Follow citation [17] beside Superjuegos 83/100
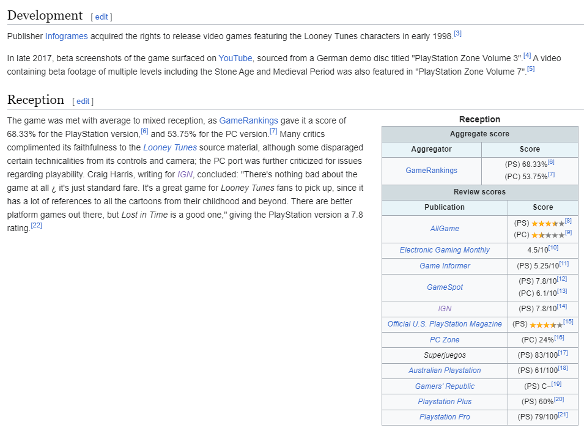The image size is (584, 439). tap(563, 353)
